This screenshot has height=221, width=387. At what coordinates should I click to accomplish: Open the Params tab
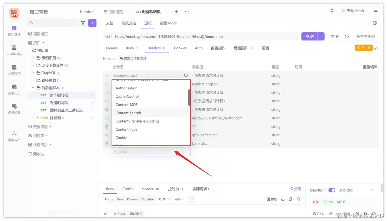pos(112,48)
